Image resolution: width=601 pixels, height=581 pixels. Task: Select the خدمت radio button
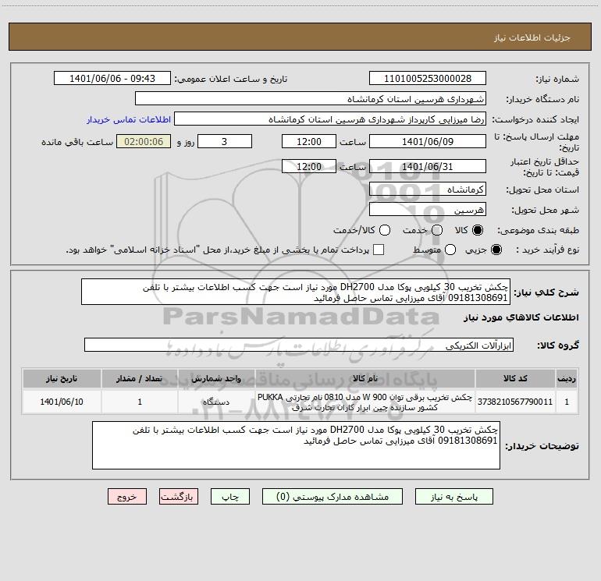(437, 230)
